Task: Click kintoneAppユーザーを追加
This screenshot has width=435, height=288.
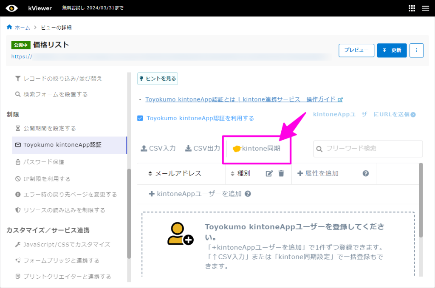Action: point(195,194)
